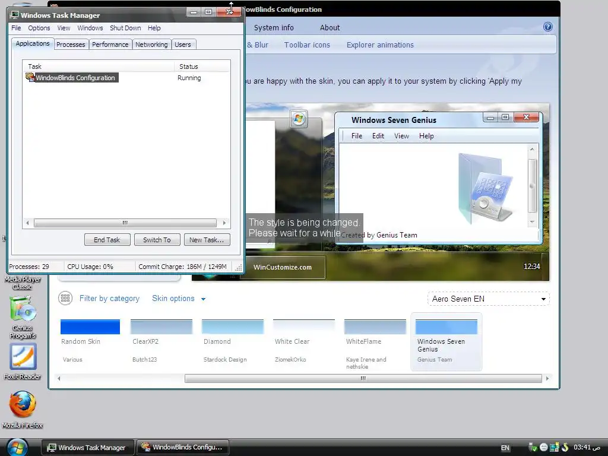Click the Status column header

[x=202, y=66]
